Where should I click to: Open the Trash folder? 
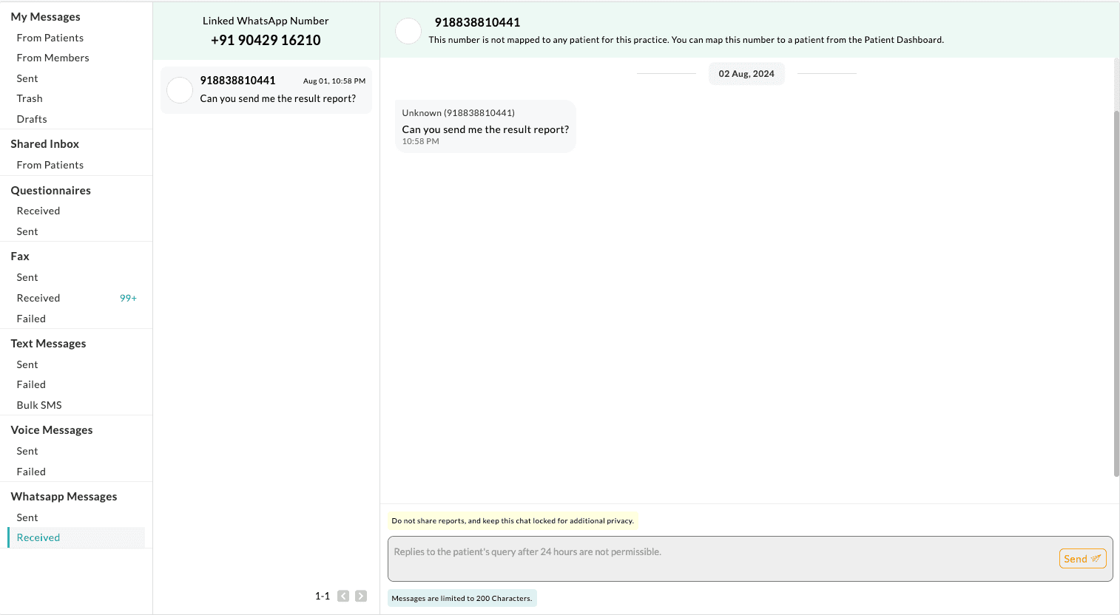[x=30, y=98]
